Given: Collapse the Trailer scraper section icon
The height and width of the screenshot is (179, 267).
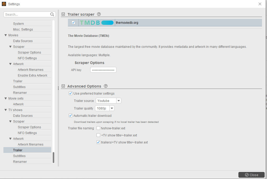Looking at the screenshot, I should click(63, 14).
